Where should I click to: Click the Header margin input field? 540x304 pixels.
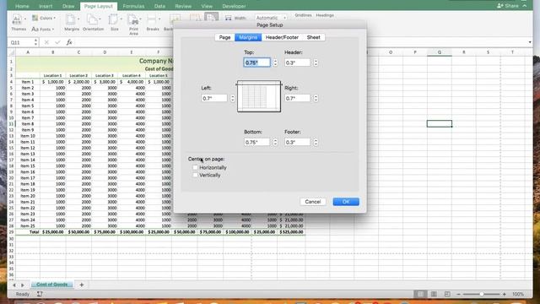point(298,62)
